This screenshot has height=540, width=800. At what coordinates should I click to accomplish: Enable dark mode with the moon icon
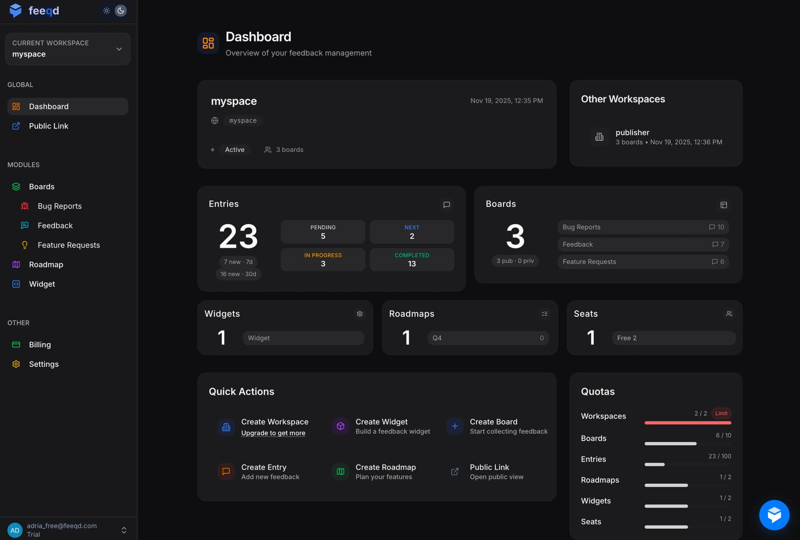[x=121, y=10]
